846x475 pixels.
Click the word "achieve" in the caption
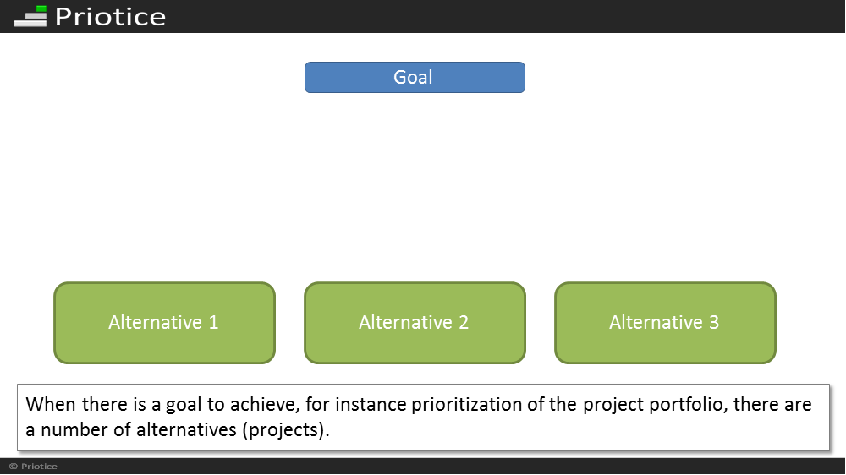pos(264,404)
